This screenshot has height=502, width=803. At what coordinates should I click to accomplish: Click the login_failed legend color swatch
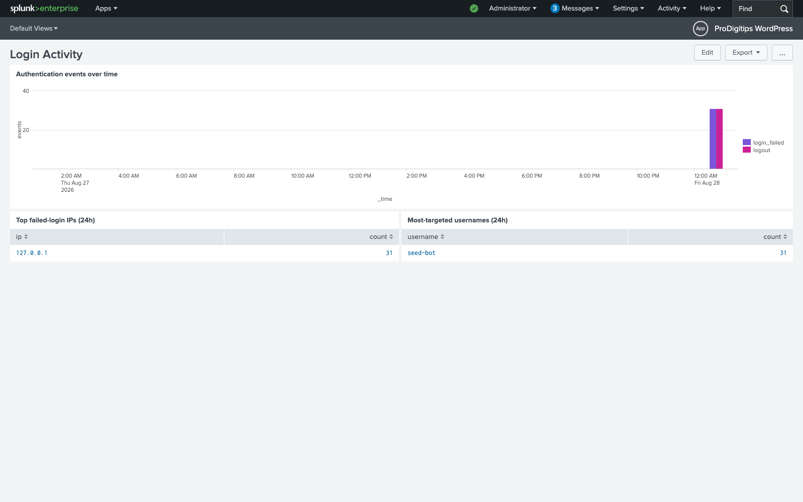(x=746, y=143)
